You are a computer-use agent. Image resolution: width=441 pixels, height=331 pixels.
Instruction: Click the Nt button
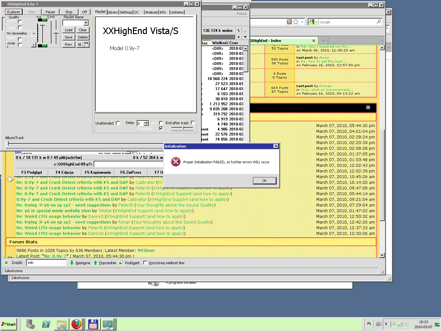tap(80, 44)
